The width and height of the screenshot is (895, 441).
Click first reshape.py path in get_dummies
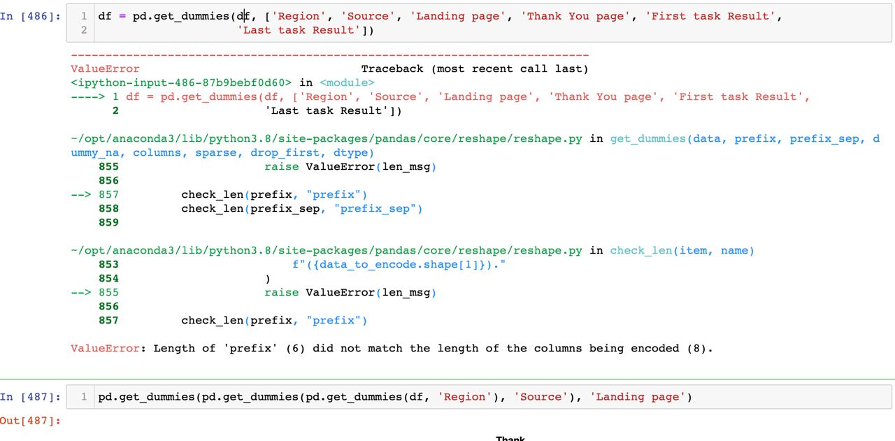tap(327, 138)
